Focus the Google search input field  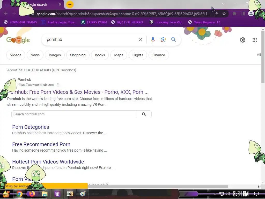(91, 40)
